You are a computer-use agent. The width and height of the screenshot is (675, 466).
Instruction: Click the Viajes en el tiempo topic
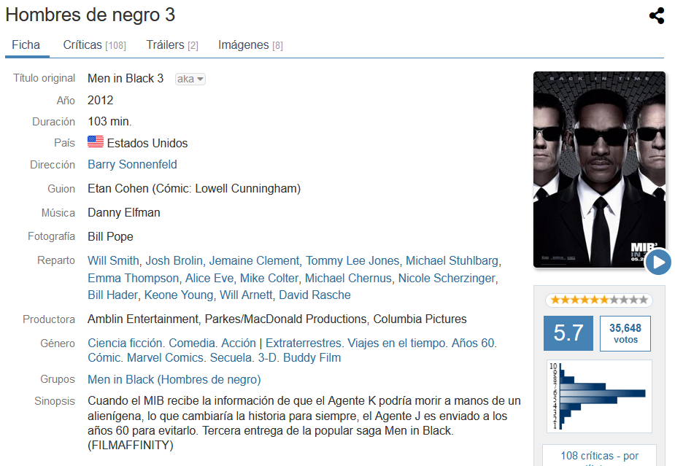(x=397, y=343)
